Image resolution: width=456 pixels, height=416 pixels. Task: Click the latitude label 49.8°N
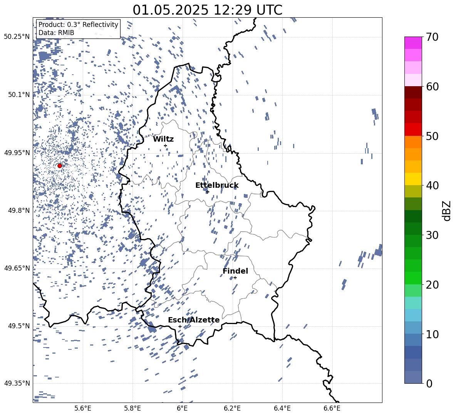[19, 211]
